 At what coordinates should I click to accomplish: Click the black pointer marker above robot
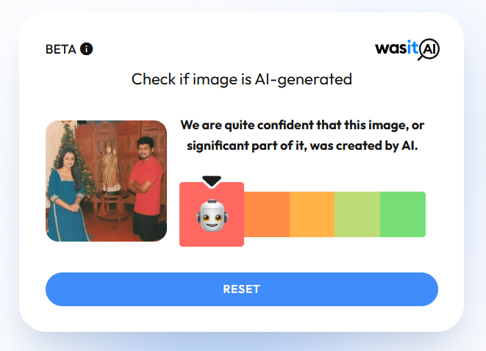click(x=212, y=181)
